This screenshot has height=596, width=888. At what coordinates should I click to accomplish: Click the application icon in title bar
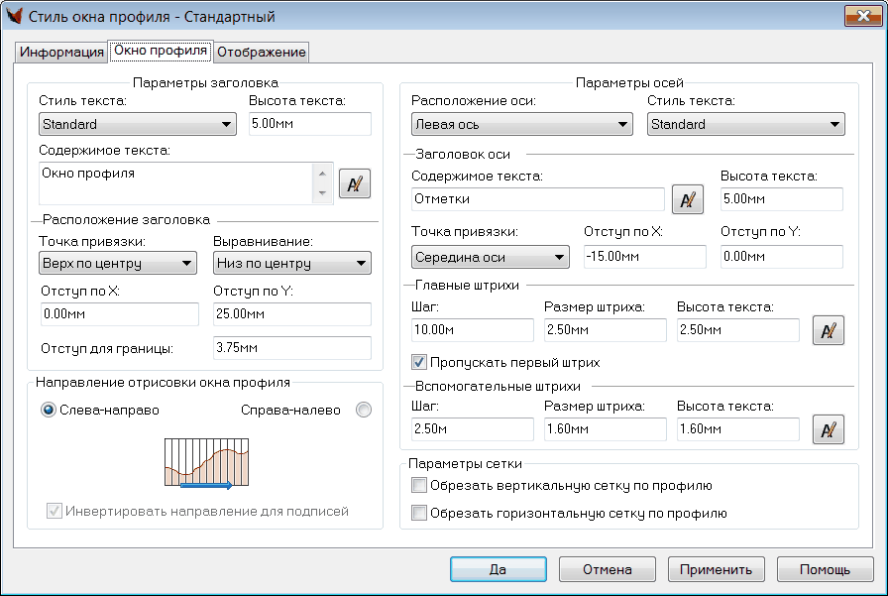click(x=15, y=17)
